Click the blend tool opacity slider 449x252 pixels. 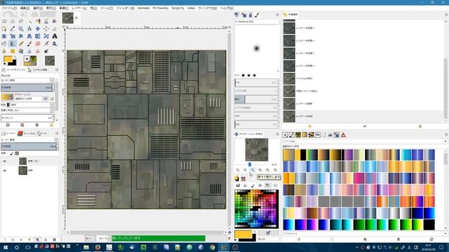[x=27, y=87]
